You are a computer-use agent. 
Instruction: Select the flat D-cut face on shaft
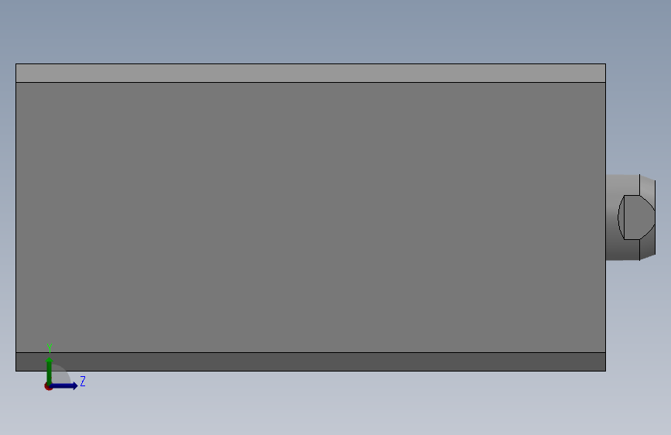point(638,217)
